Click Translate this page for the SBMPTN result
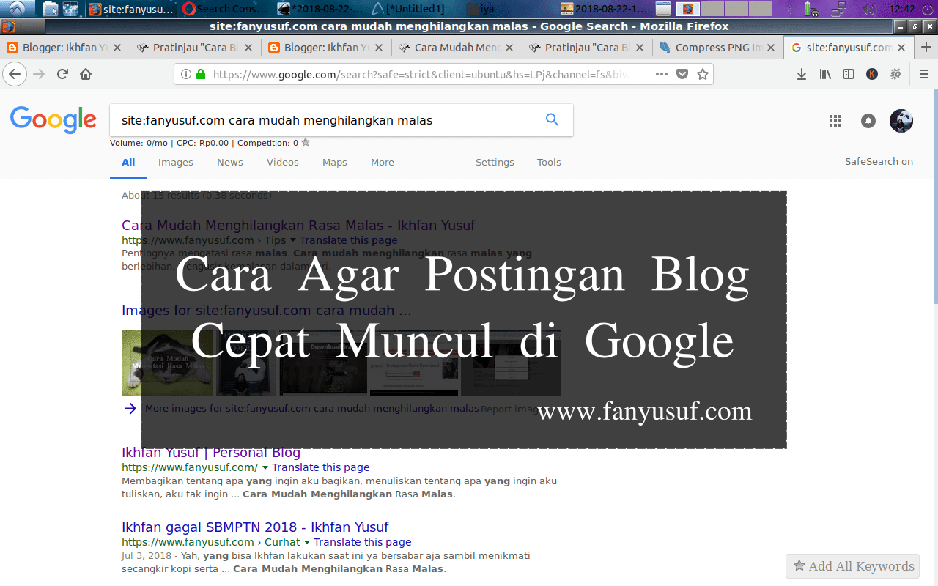 pyautogui.click(x=363, y=542)
